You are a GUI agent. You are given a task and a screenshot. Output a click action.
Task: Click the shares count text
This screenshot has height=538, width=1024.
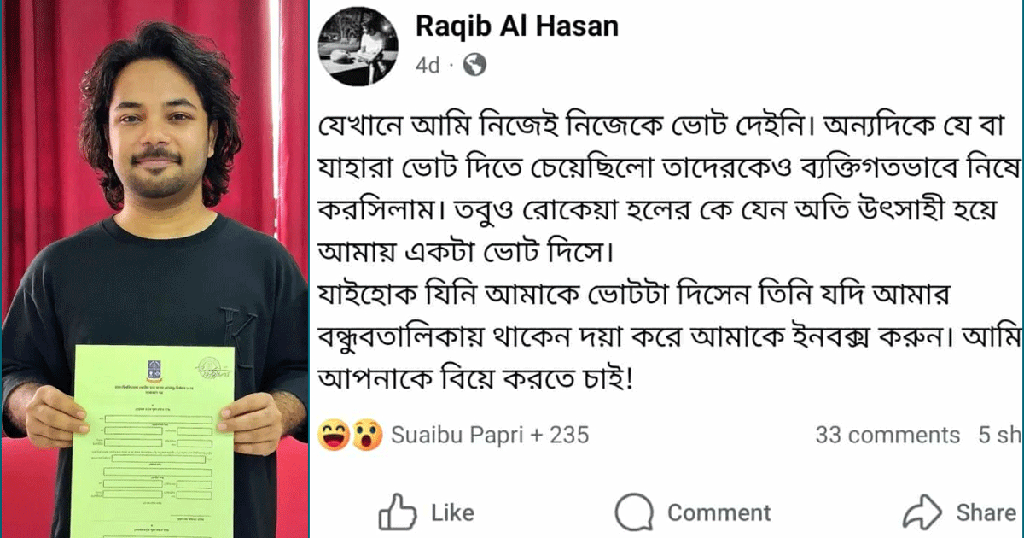[1000, 435]
